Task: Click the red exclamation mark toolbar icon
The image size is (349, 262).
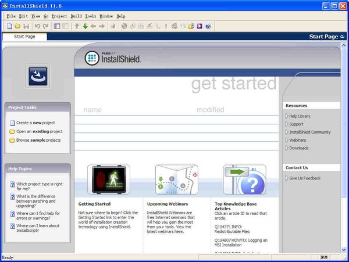Action: pos(166,26)
